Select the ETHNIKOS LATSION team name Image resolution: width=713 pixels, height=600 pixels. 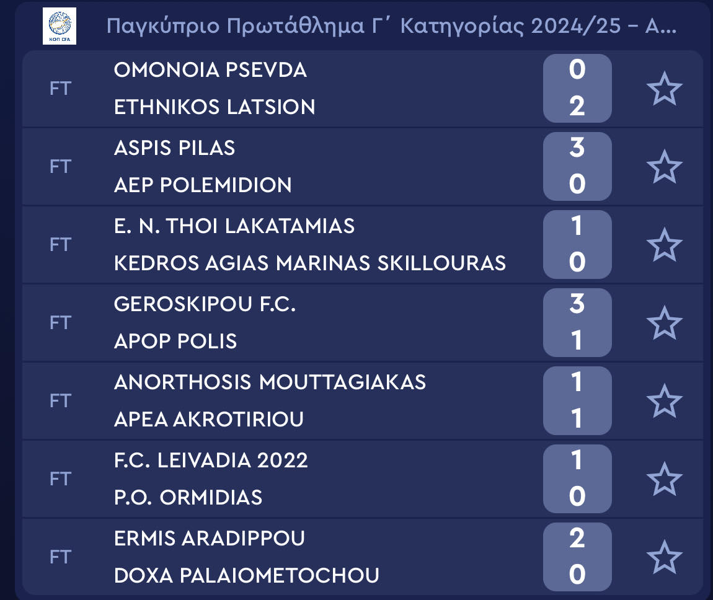(214, 107)
